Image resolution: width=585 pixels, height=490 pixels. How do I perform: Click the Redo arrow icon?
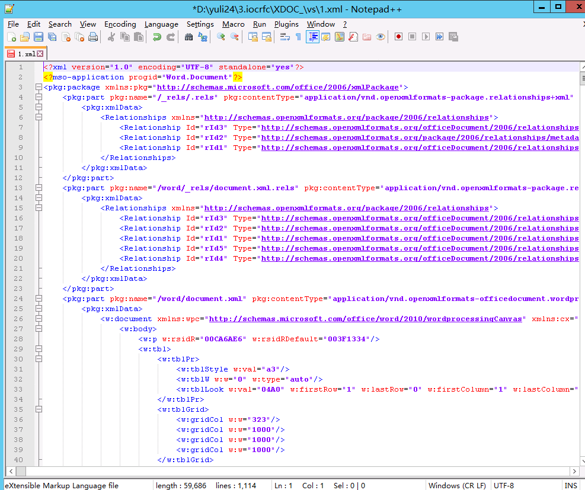(x=171, y=37)
